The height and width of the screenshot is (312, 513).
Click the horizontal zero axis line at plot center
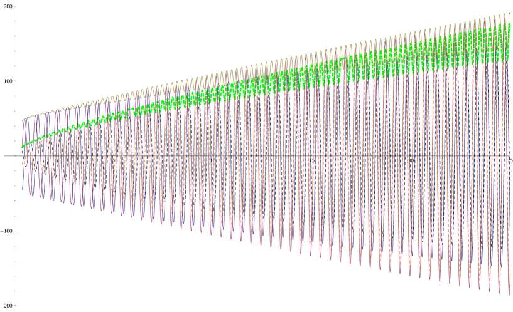coord(264,155)
